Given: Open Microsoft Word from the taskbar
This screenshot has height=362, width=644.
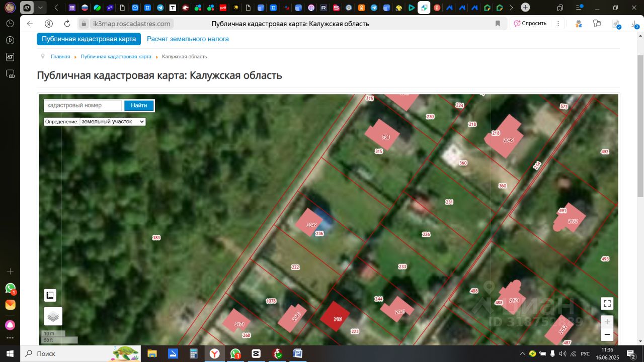Looking at the screenshot, I should tap(297, 353).
